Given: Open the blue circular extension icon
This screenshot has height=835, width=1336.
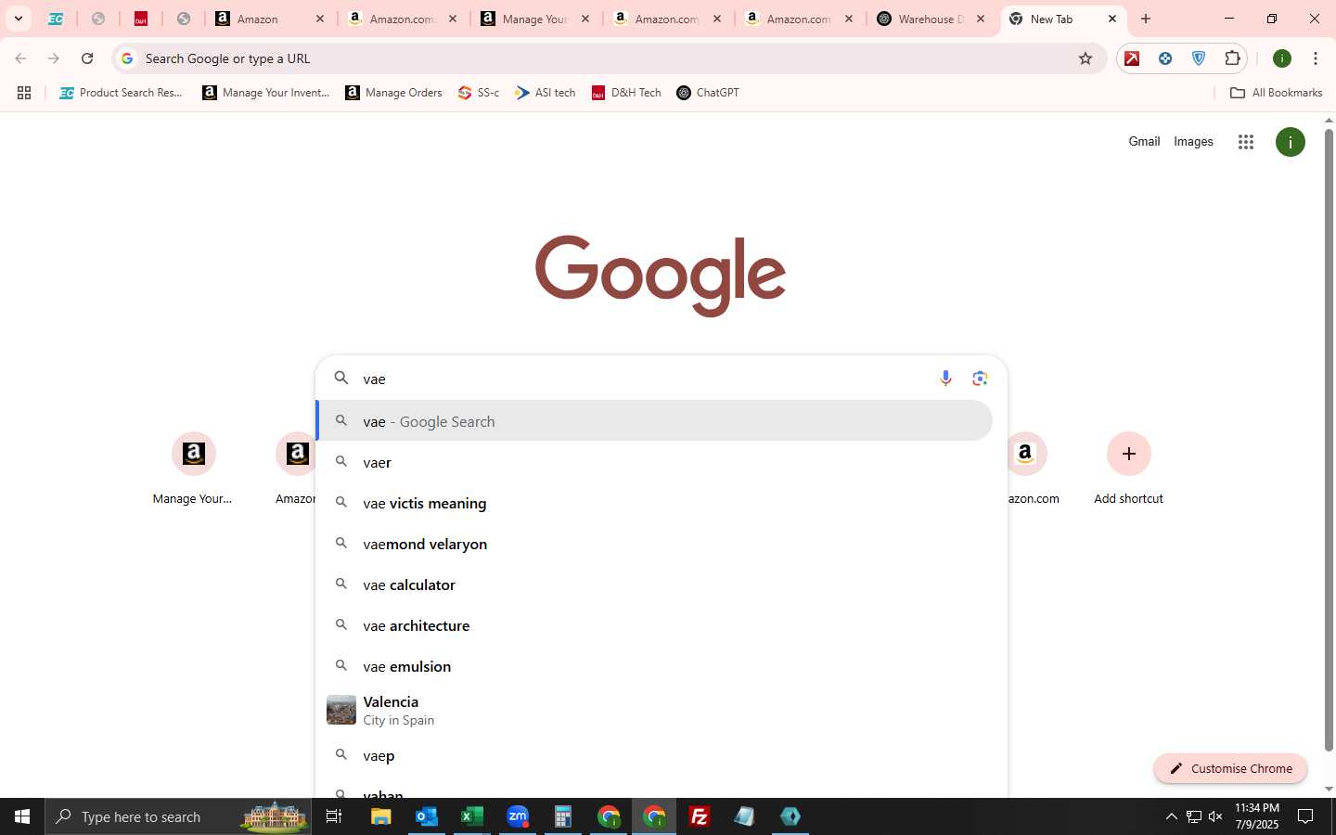Looking at the screenshot, I should click(1165, 58).
